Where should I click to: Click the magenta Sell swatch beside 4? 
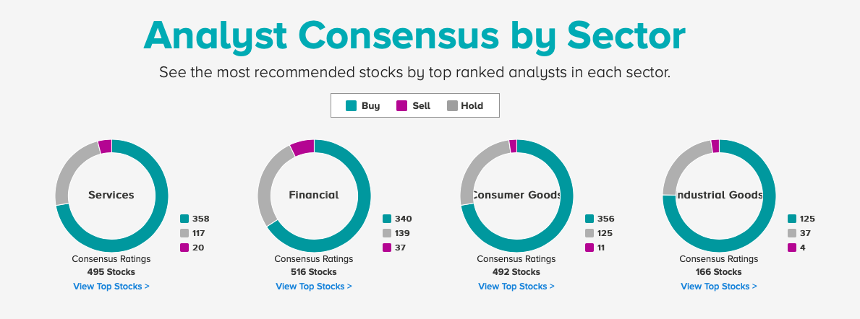792,248
